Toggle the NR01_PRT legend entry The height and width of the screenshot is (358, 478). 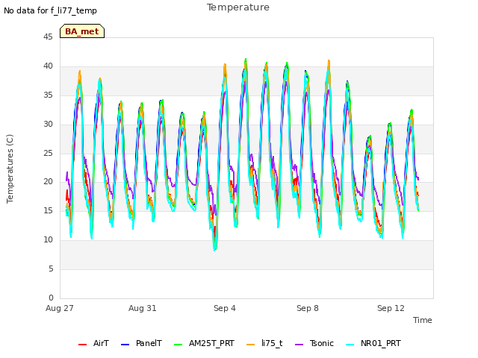pos(373,343)
